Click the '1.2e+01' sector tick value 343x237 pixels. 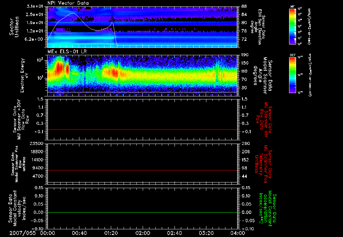[x=35, y=31]
